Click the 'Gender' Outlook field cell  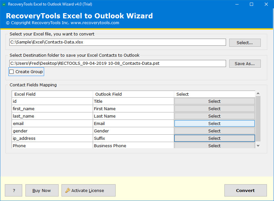133,131
